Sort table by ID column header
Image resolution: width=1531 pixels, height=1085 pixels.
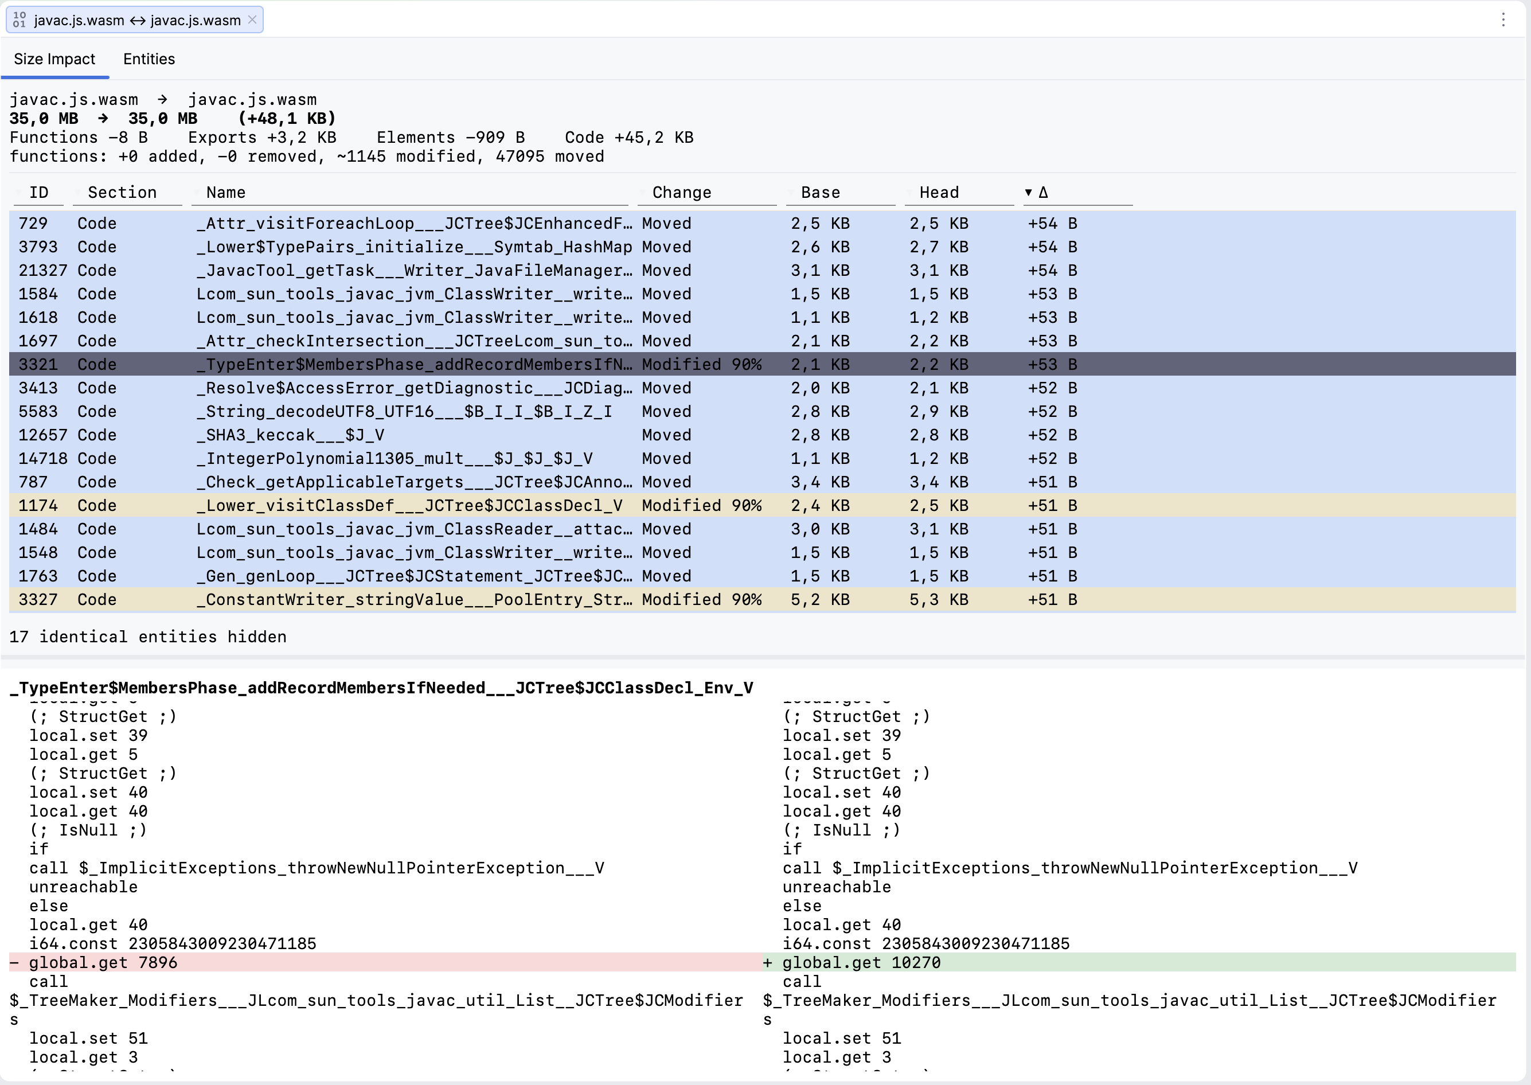(39, 193)
